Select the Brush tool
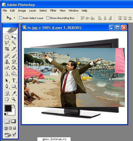The image size is (133, 141). [x=14, y=56]
